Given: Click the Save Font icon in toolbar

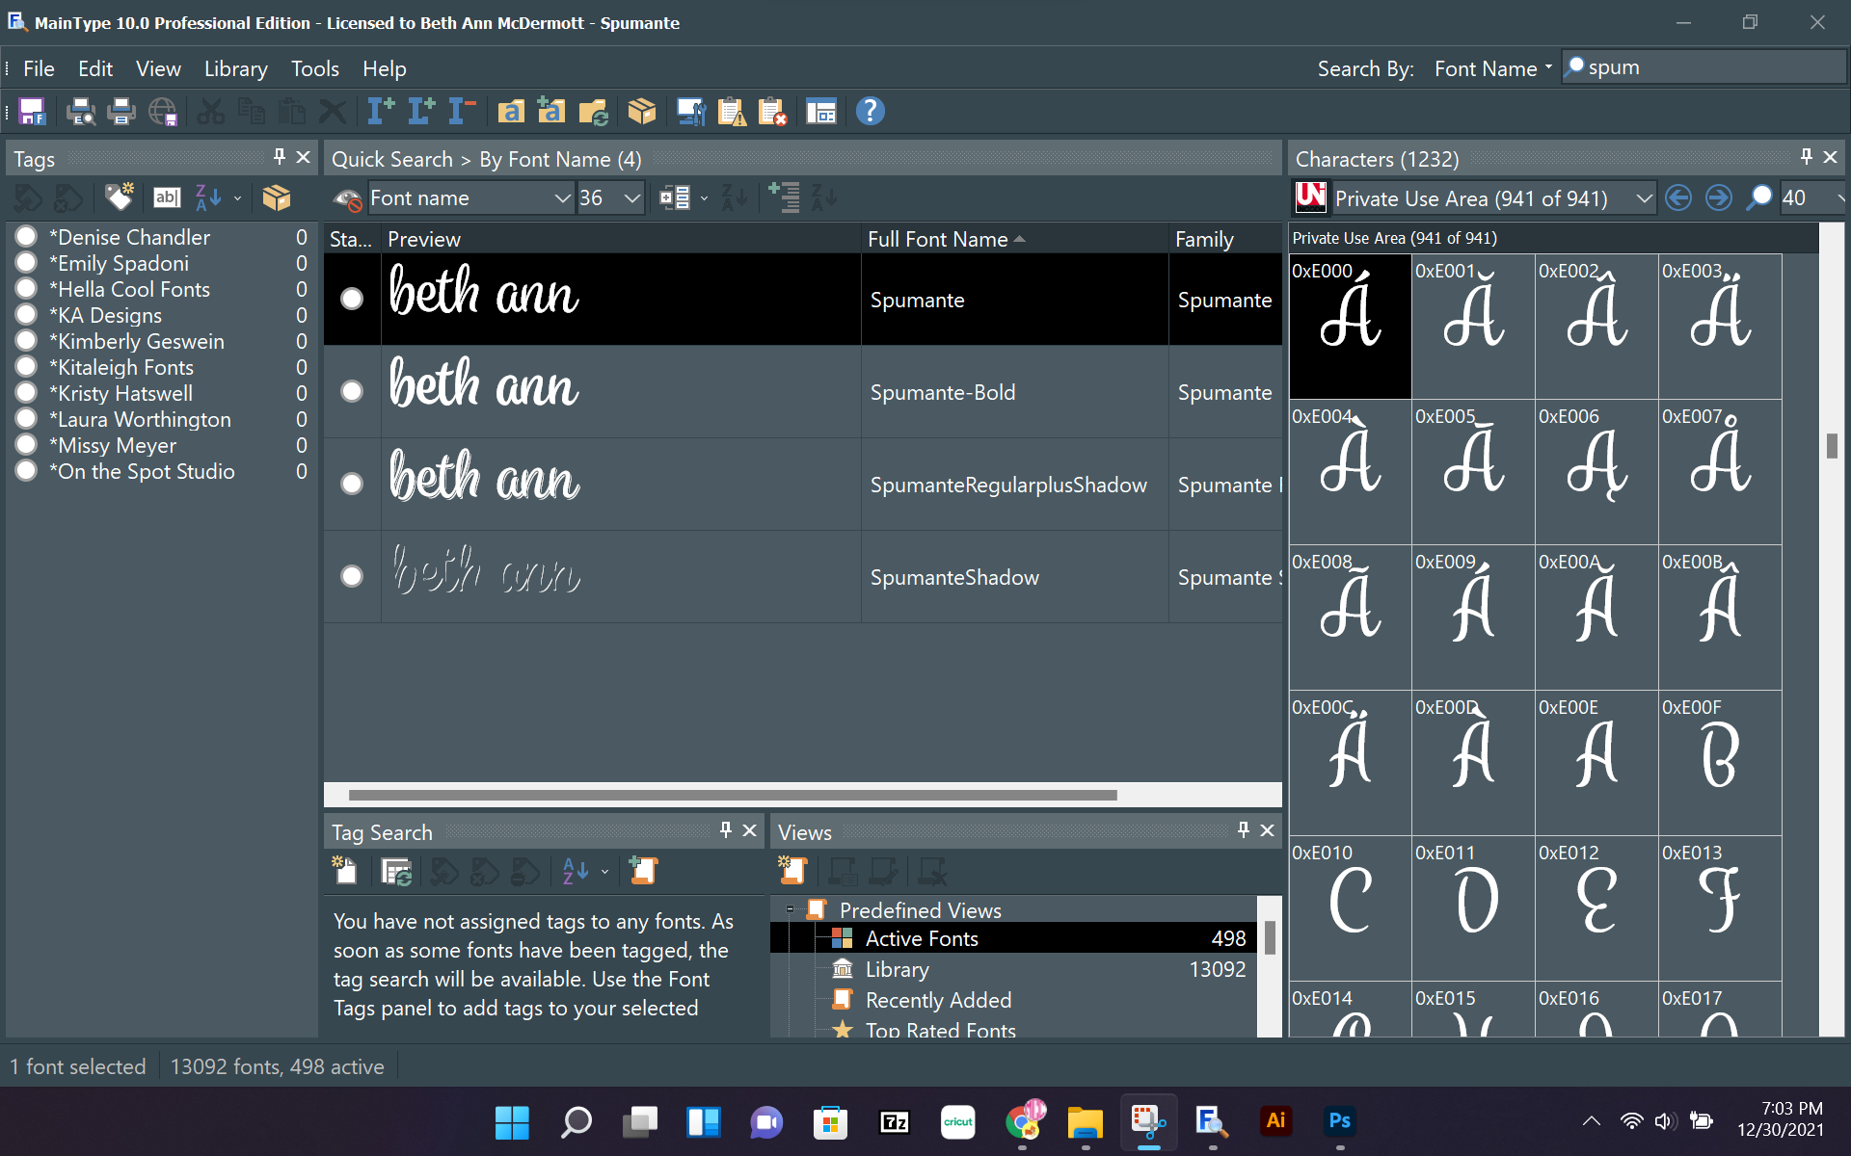Looking at the screenshot, I should pyautogui.click(x=33, y=112).
